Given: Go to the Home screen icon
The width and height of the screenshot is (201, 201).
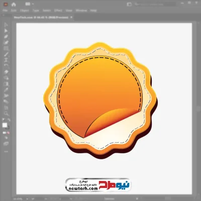Looking at the screenshot, I should pos(14,5).
